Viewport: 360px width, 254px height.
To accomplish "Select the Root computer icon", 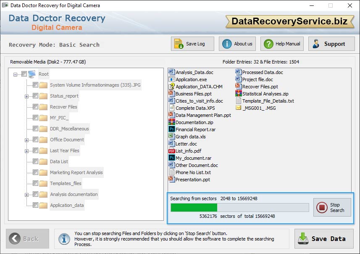I will (x=32, y=74).
